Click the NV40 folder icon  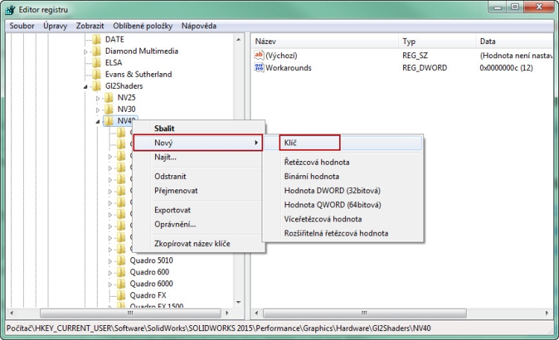[x=109, y=121]
